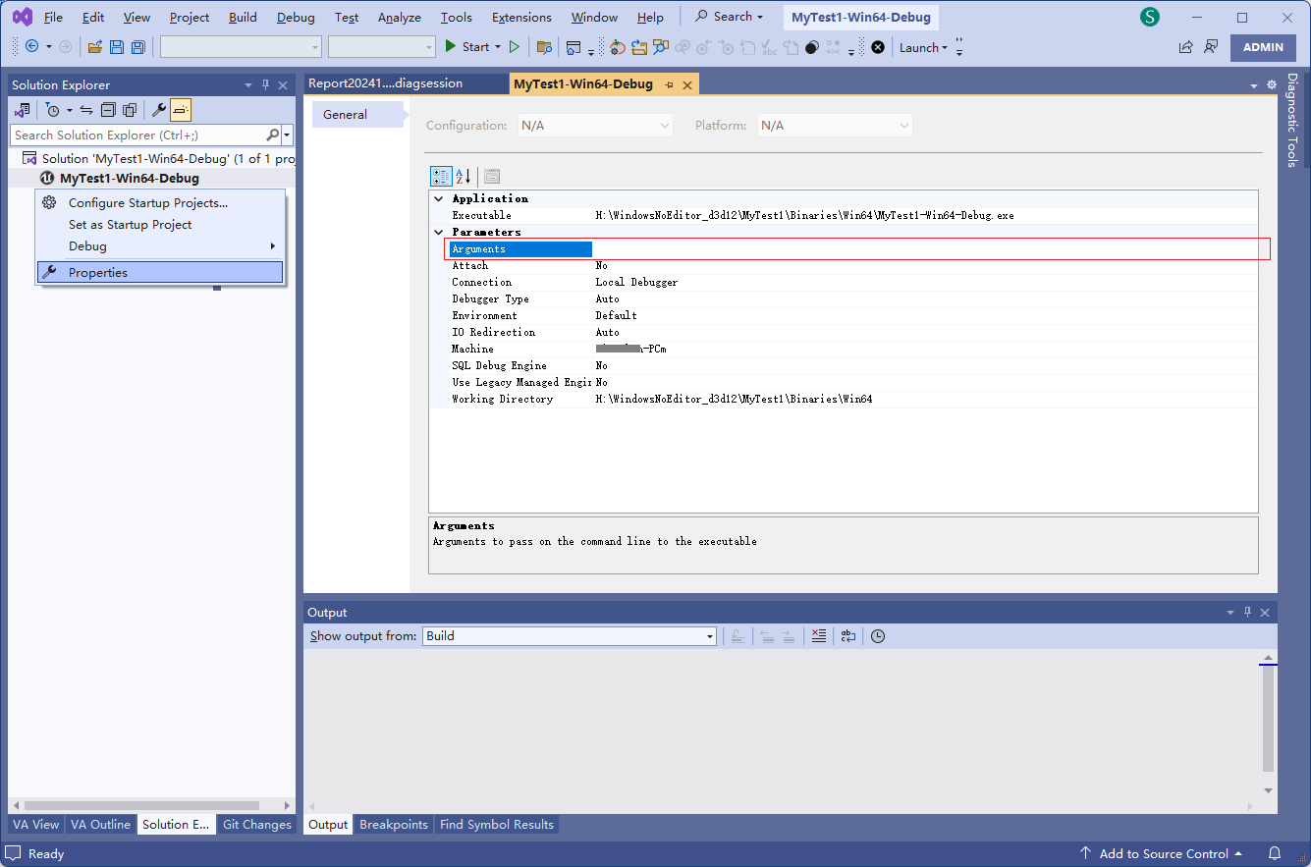
Task: Click the Navigate Backward arrow icon
Action: pos(31,46)
